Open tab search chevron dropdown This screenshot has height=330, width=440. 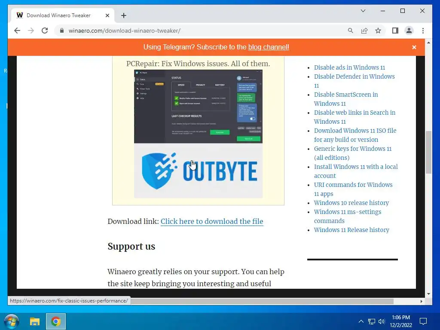[363, 11]
